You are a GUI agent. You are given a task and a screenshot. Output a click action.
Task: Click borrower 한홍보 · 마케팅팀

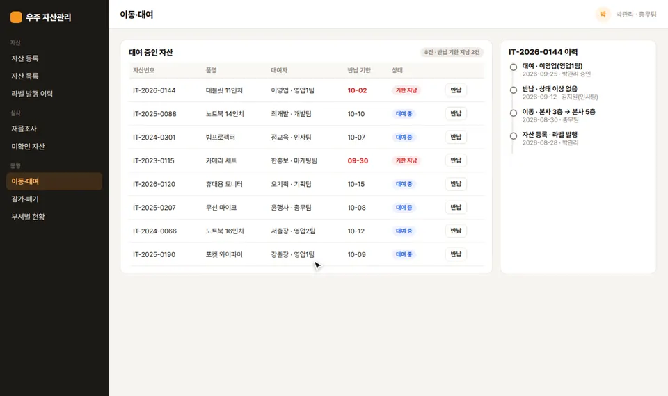(x=294, y=160)
